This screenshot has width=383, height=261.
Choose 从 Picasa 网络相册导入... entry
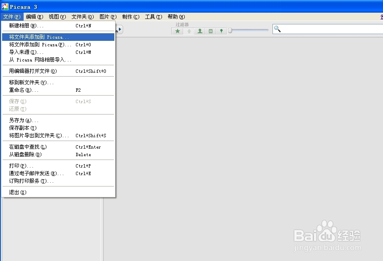[x=58, y=60]
